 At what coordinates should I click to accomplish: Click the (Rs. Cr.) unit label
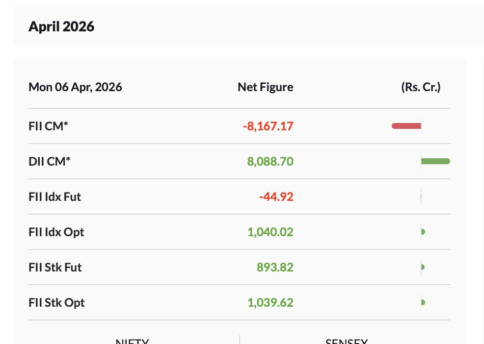click(x=421, y=87)
